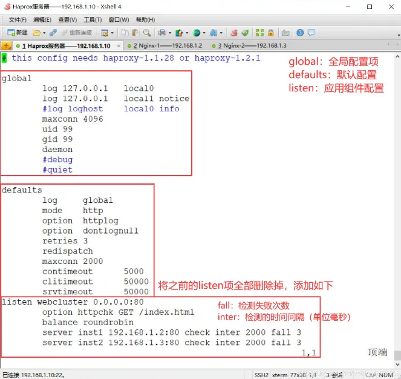This screenshot has width=401, height=379.
Task: Click the SSH2 status bar entry
Action: pos(261,375)
